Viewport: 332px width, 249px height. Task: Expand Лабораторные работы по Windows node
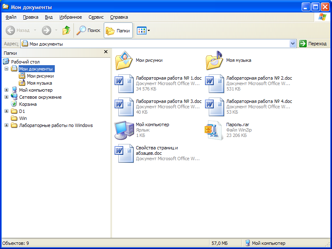click(x=7, y=125)
